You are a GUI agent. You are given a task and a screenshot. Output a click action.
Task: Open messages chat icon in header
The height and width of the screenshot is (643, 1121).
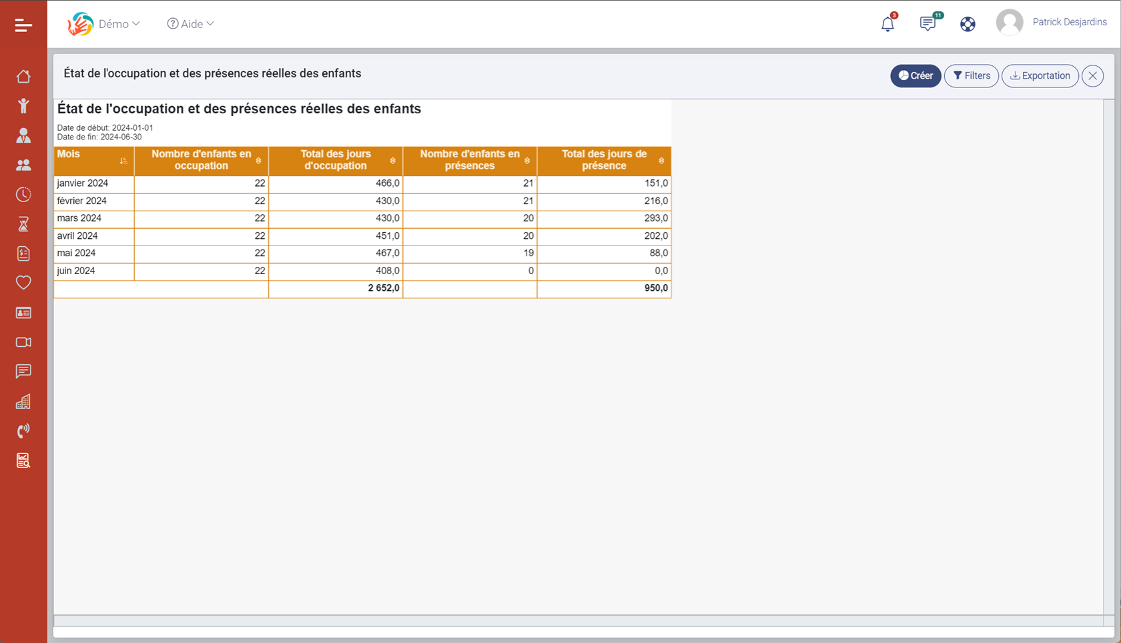927,24
